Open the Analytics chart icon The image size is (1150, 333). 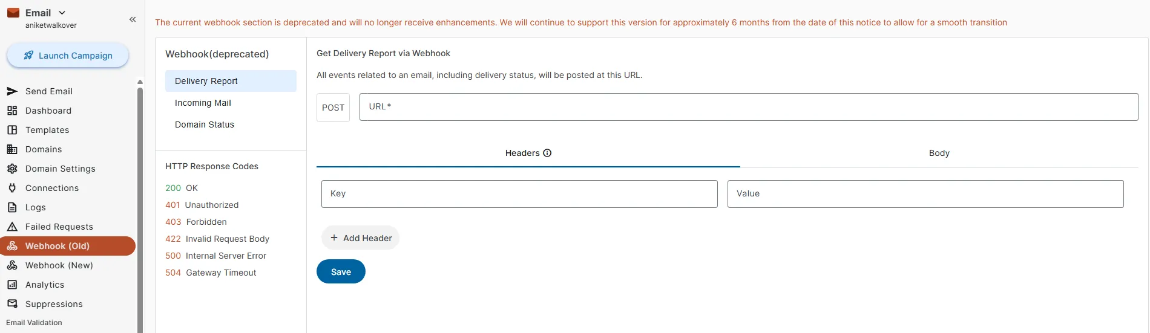12,285
